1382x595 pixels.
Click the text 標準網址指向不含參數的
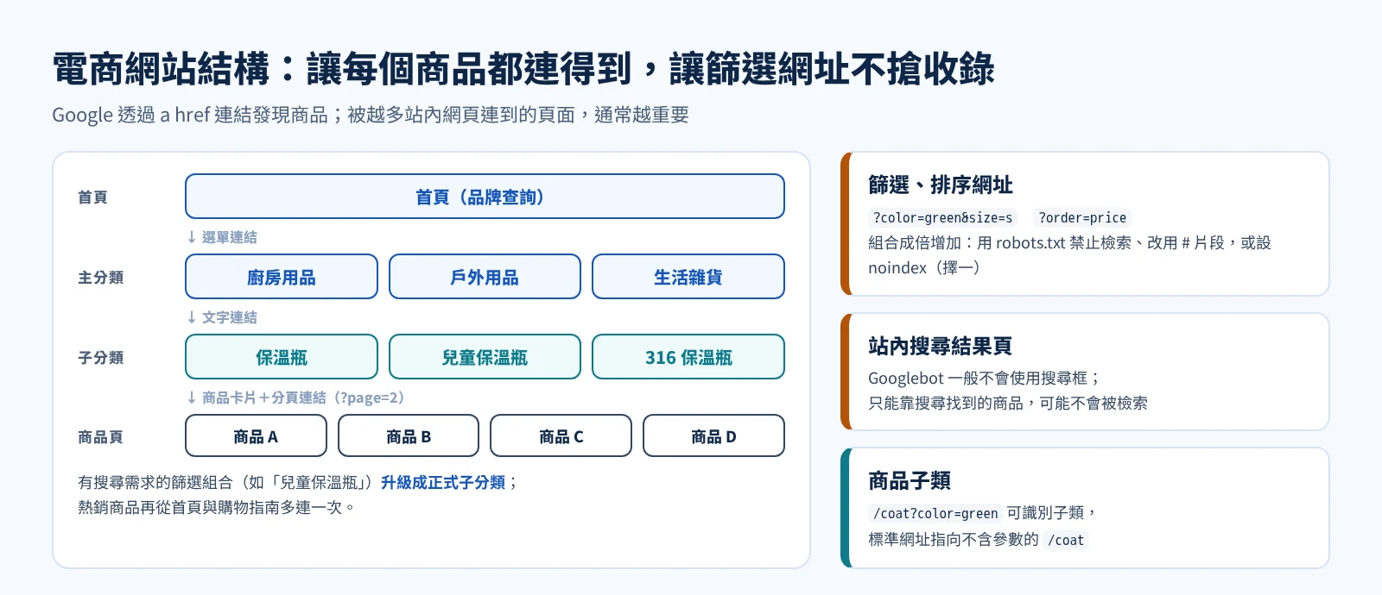[x=953, y=539]
